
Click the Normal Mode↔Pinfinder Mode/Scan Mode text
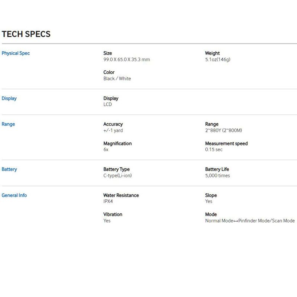click(250, 221)
